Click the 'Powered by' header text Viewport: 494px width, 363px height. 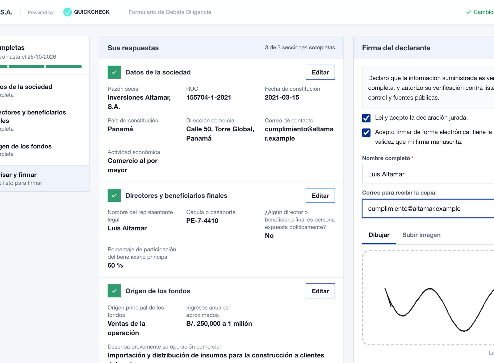[x=41, y=12]
